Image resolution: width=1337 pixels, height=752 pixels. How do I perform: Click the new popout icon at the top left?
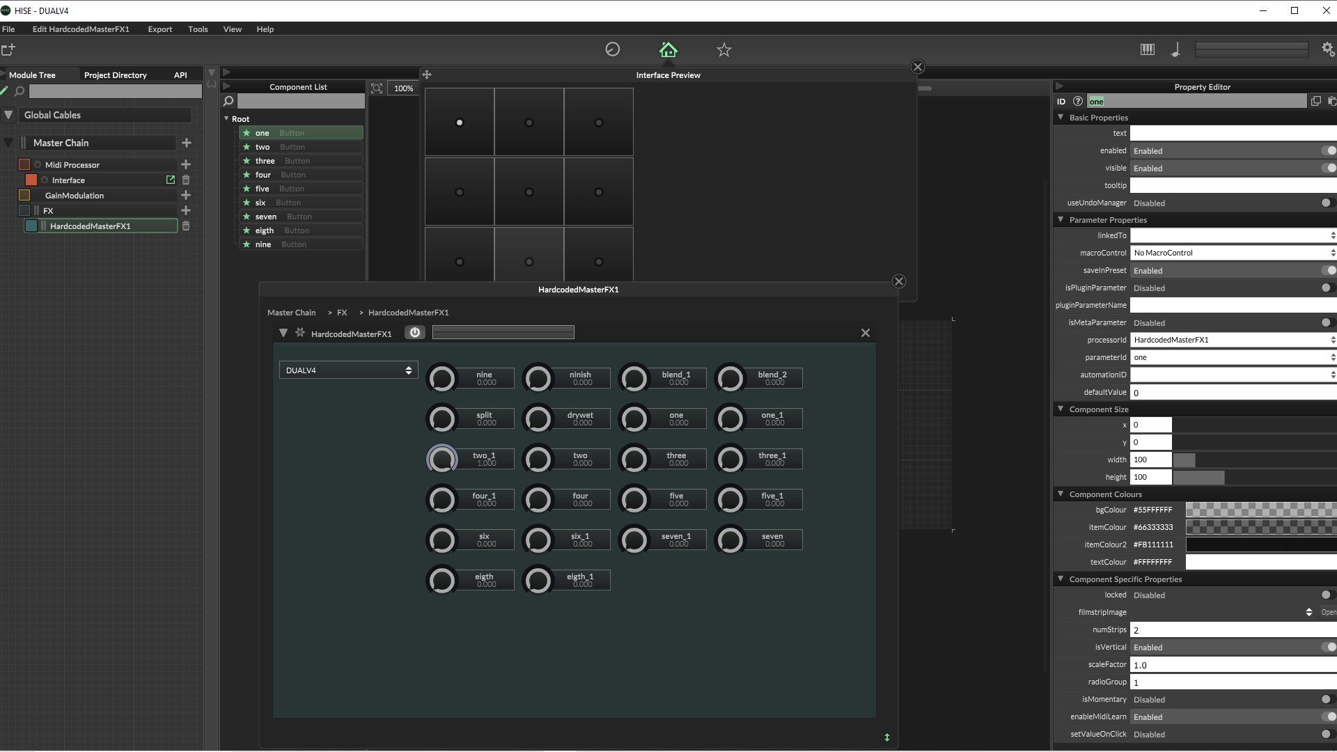(x=8, y=49)
